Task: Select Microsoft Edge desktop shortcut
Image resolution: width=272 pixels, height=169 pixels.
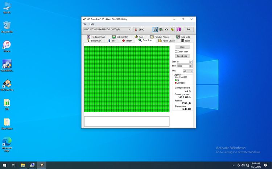Action: tap(7, 144)
